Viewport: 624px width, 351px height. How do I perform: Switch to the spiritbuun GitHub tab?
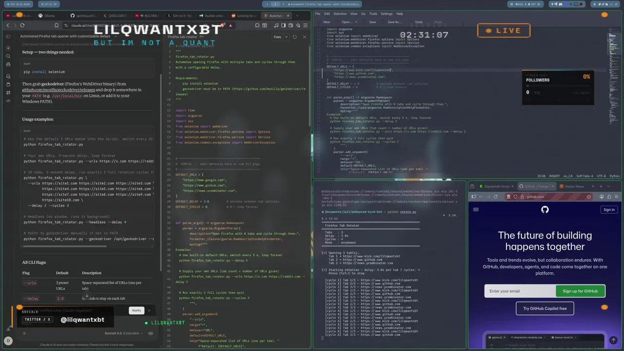coord(84,16)
